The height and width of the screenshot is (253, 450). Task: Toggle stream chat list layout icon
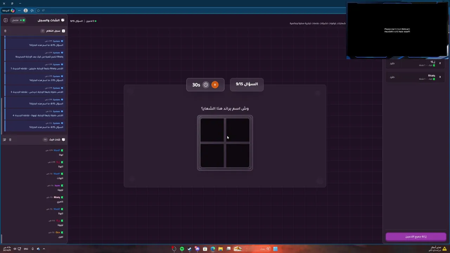(5, 140)
